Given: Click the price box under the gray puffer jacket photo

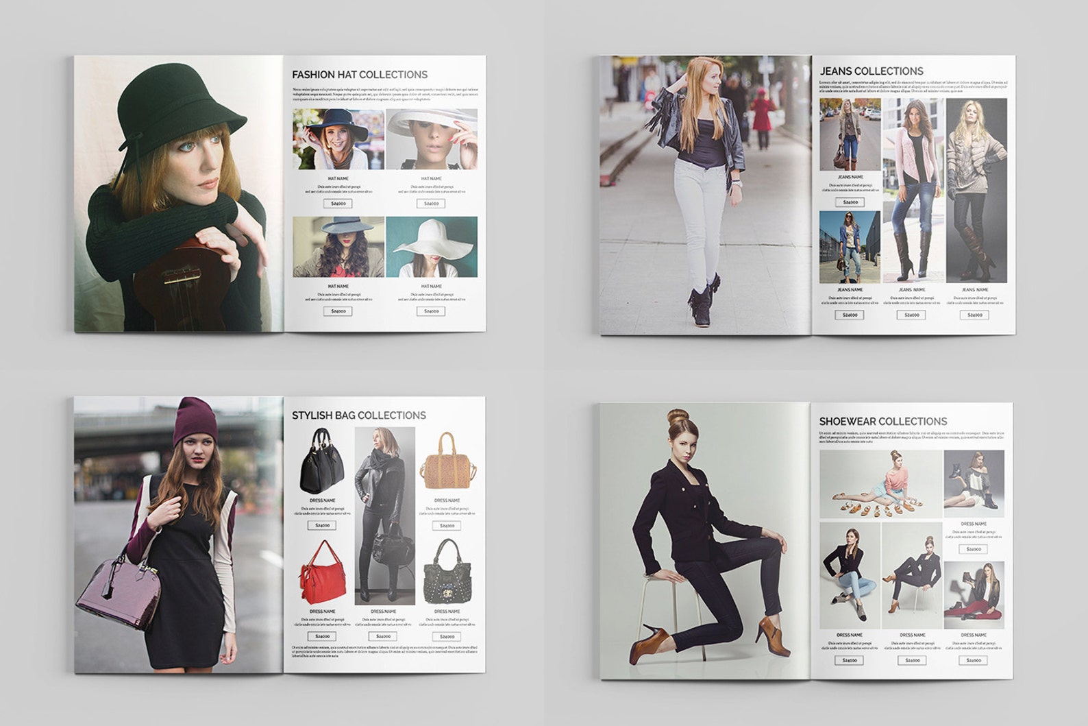Looking at the screenshot, I should pos(974,315).
